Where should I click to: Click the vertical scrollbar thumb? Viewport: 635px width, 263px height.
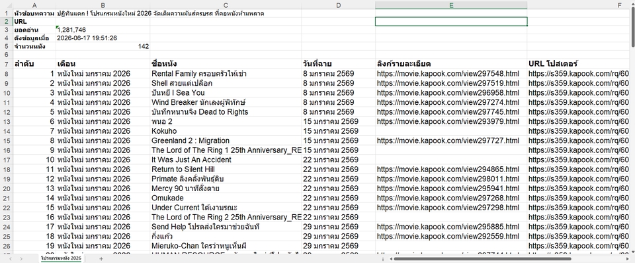(x=632, y=27)
